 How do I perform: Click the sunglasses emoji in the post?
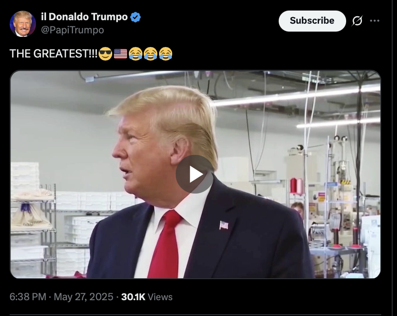tap(105, 54)
